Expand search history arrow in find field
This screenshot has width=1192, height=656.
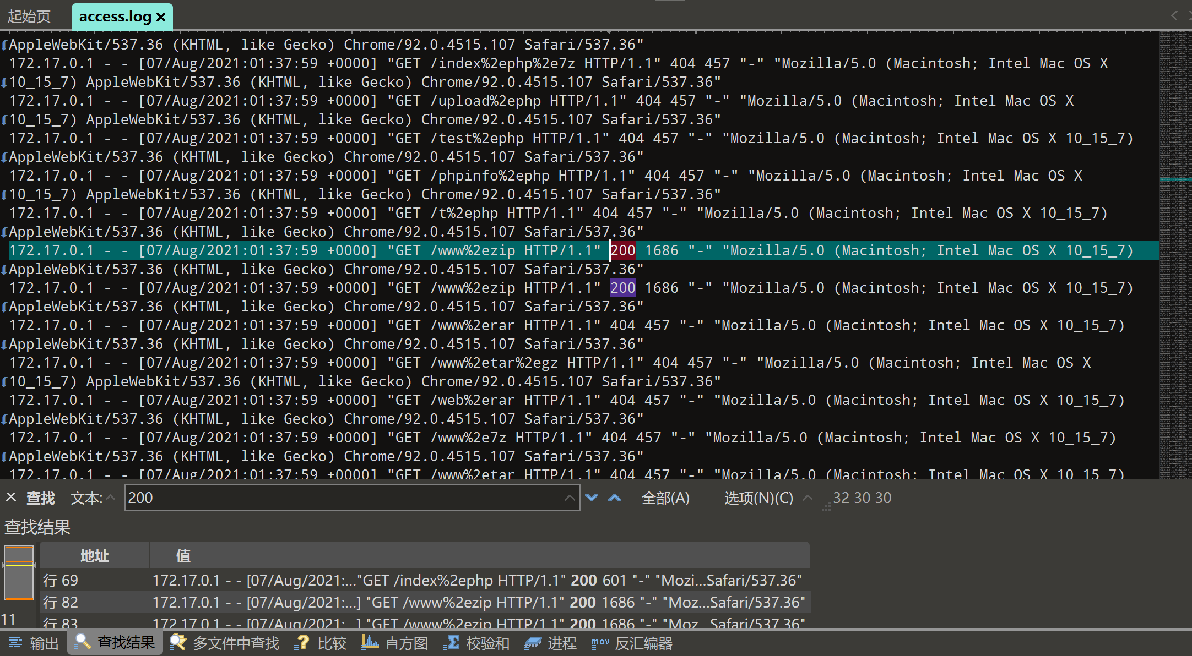570,498
